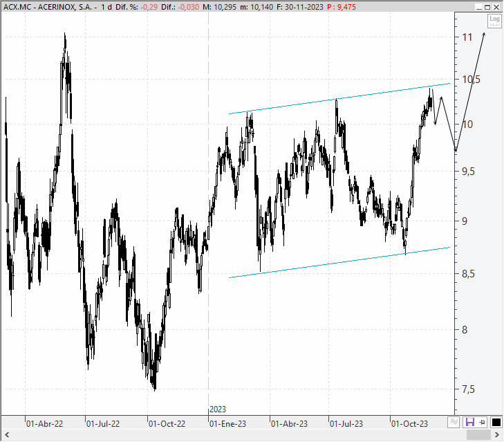This screenshot has width=504, height=442.
Task: Minimize the ACX.MC chart window
Action: pyautogui.click(x=478, y=7)
